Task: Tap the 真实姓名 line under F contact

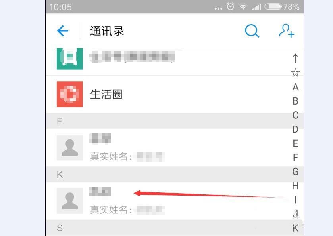Action: pyautogui.click(x=127, y=157)
